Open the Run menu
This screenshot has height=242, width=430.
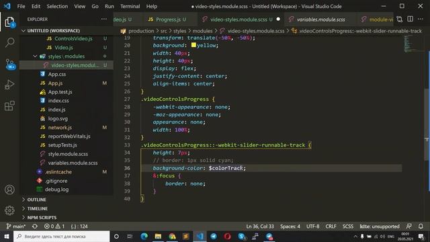(x=109, y=6)
